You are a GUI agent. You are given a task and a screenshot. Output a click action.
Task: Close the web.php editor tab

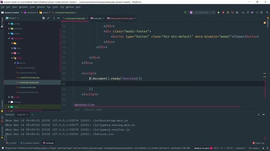[x=103, y=18]
